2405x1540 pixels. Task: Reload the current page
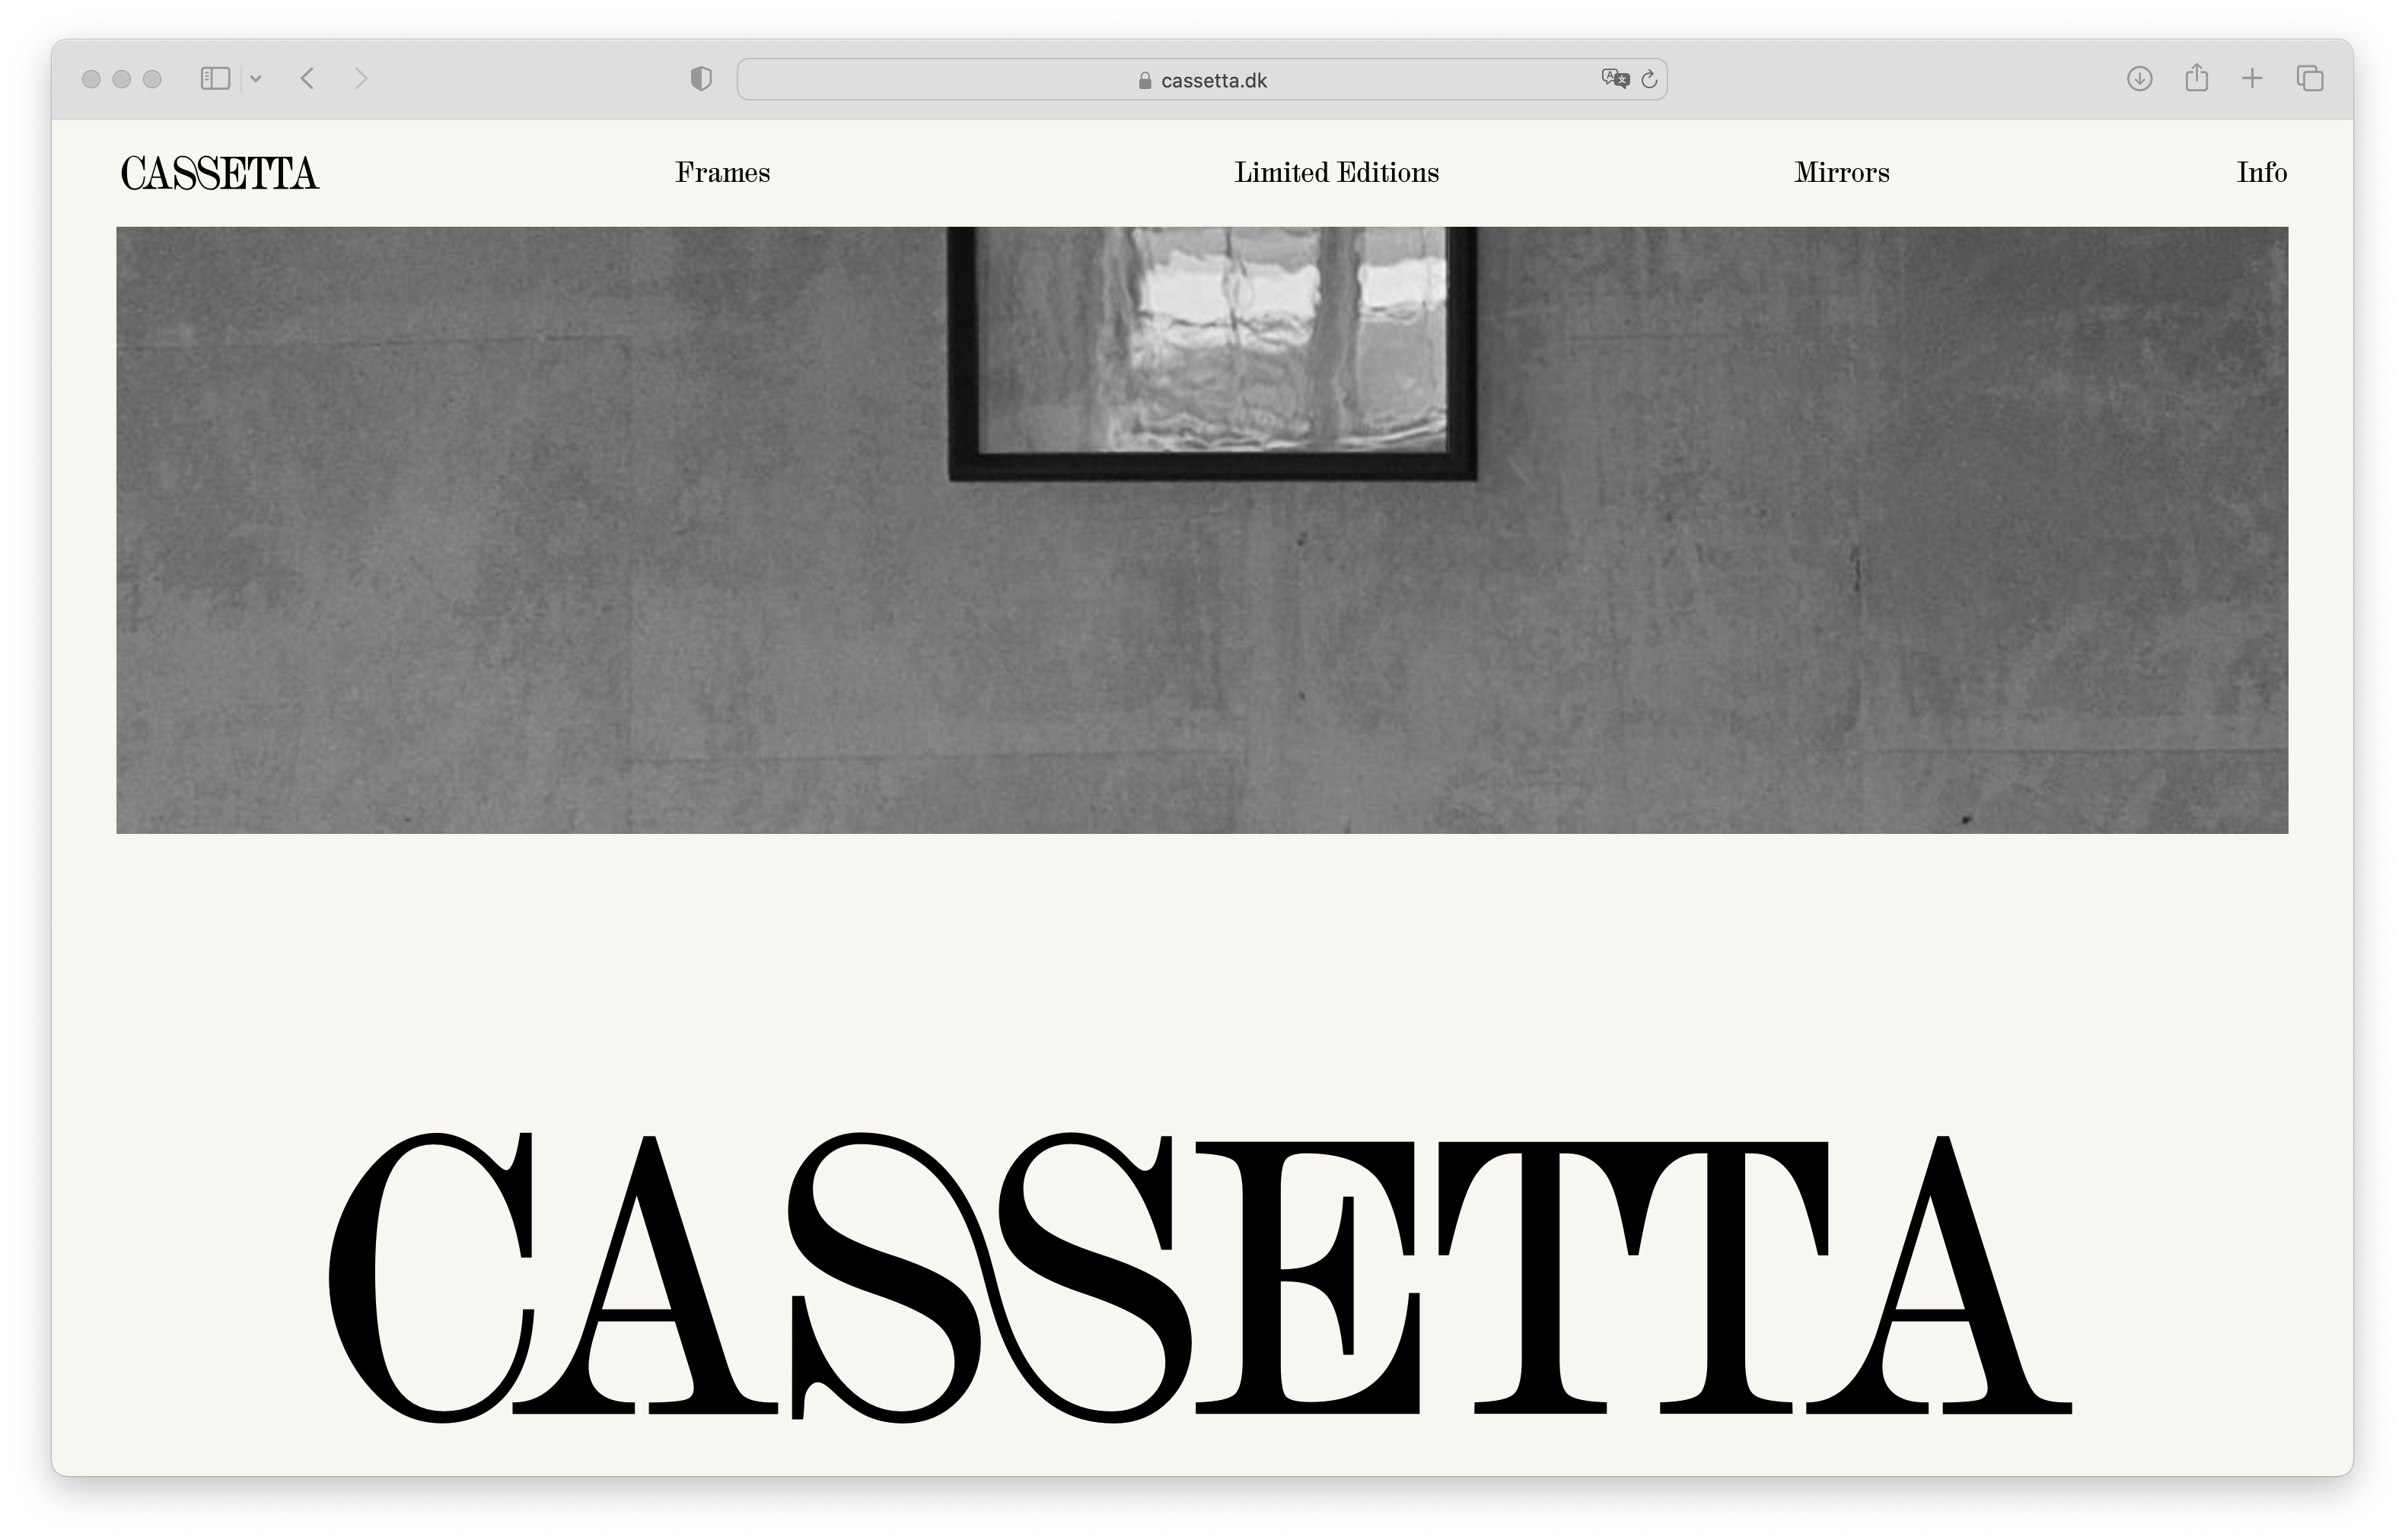pos(1649,79)
